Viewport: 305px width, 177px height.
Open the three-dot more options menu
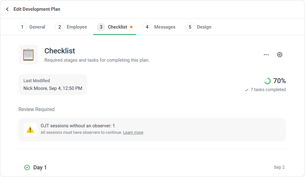tap(266, 55)
